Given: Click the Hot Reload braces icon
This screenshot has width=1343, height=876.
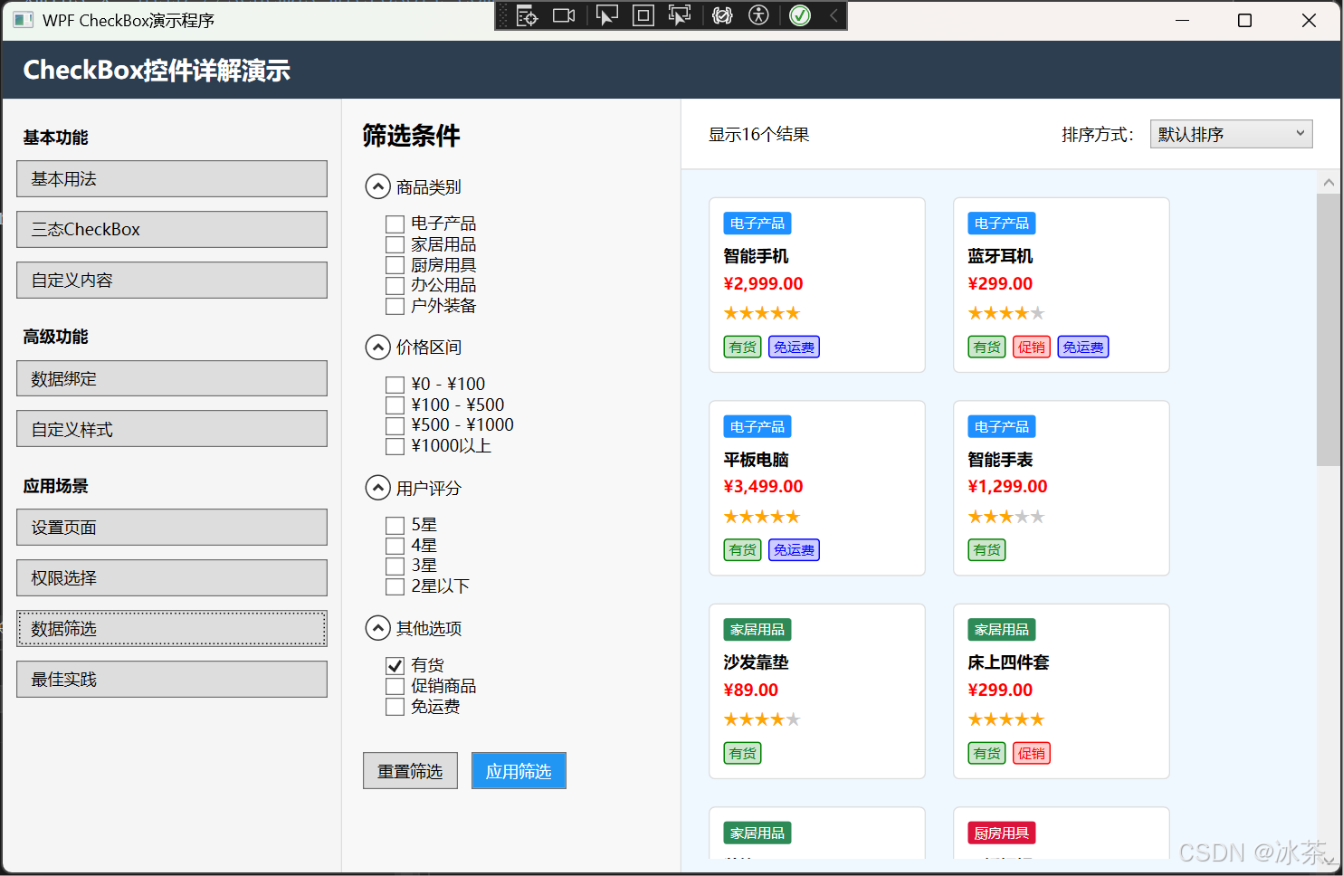Looking at the screenshot, I should point(722,15).
